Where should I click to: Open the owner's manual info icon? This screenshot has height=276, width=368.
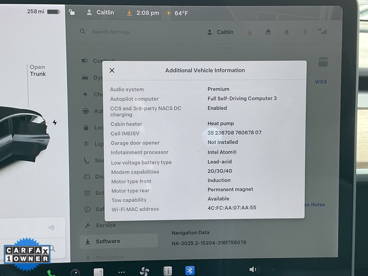[x=167, y=271]
